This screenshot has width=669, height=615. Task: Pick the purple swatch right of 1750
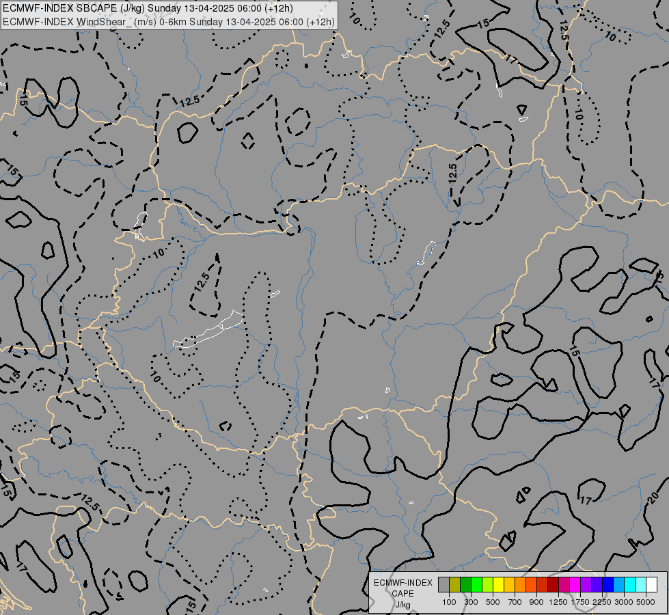coord(586,585)
